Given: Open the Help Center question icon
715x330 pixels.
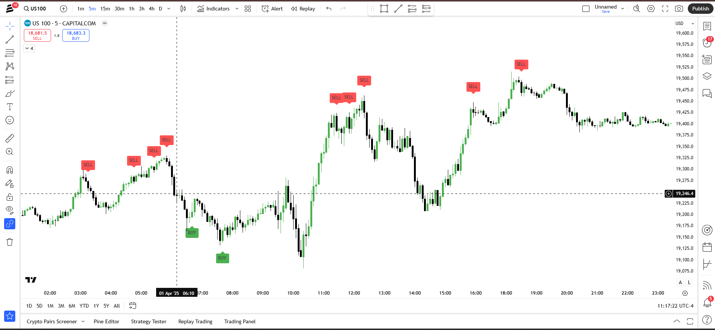Looking at the screenshot, I should coord(707,320).
